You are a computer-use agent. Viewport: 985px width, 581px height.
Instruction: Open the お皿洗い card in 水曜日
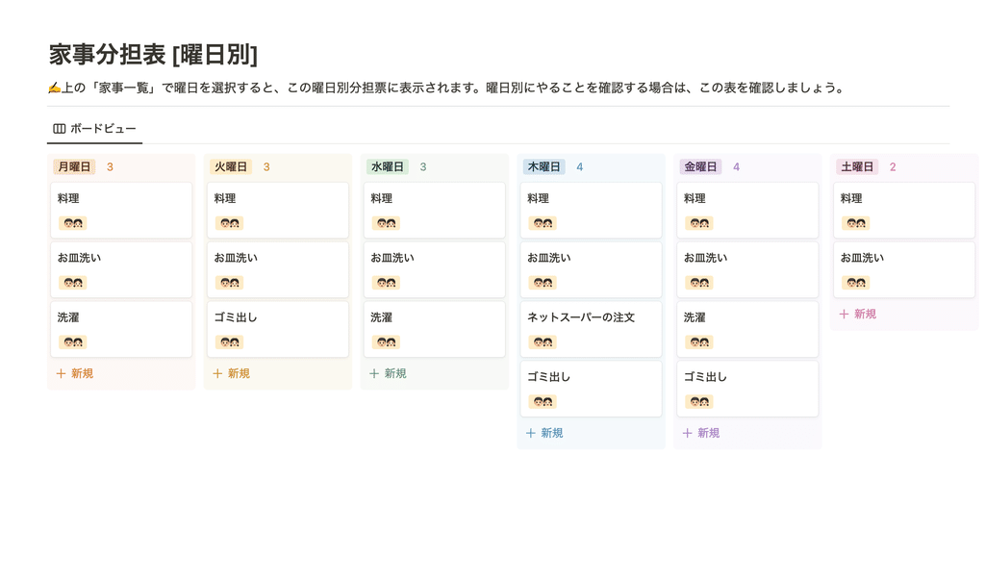click(434, 270)
